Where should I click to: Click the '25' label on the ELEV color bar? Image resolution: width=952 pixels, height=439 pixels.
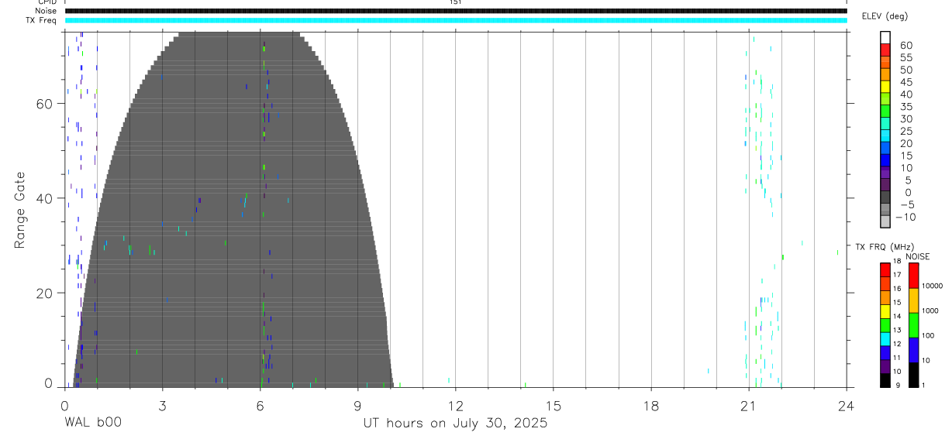[905, 132]
